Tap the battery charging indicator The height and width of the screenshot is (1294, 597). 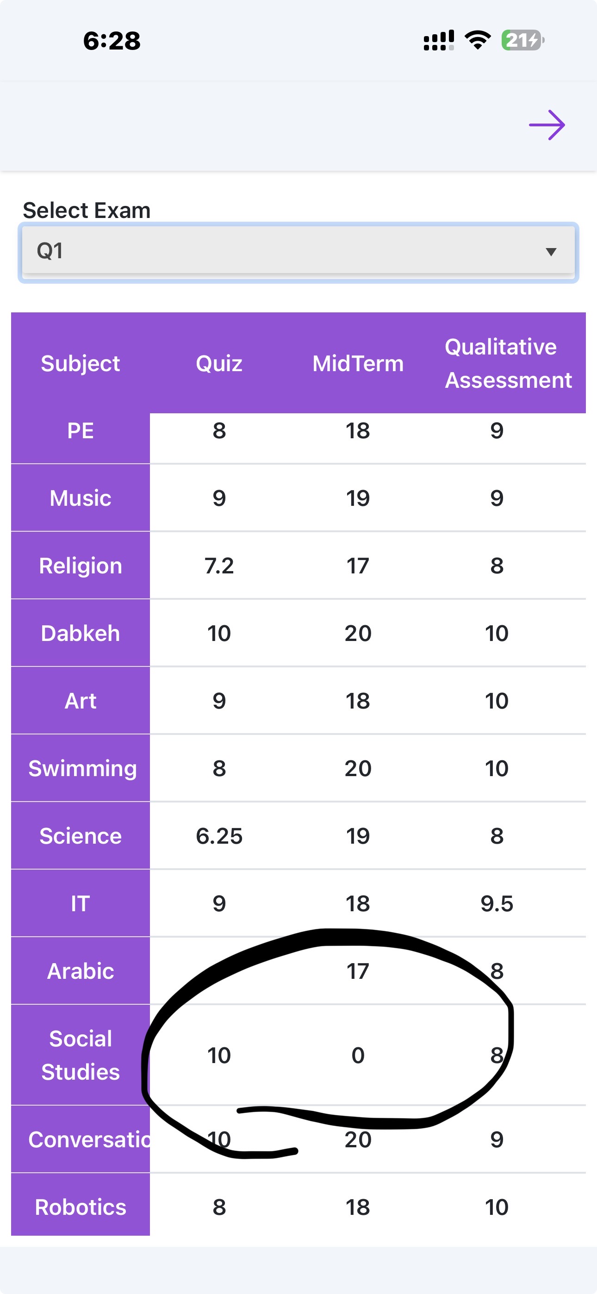click(x=522, y=40)
